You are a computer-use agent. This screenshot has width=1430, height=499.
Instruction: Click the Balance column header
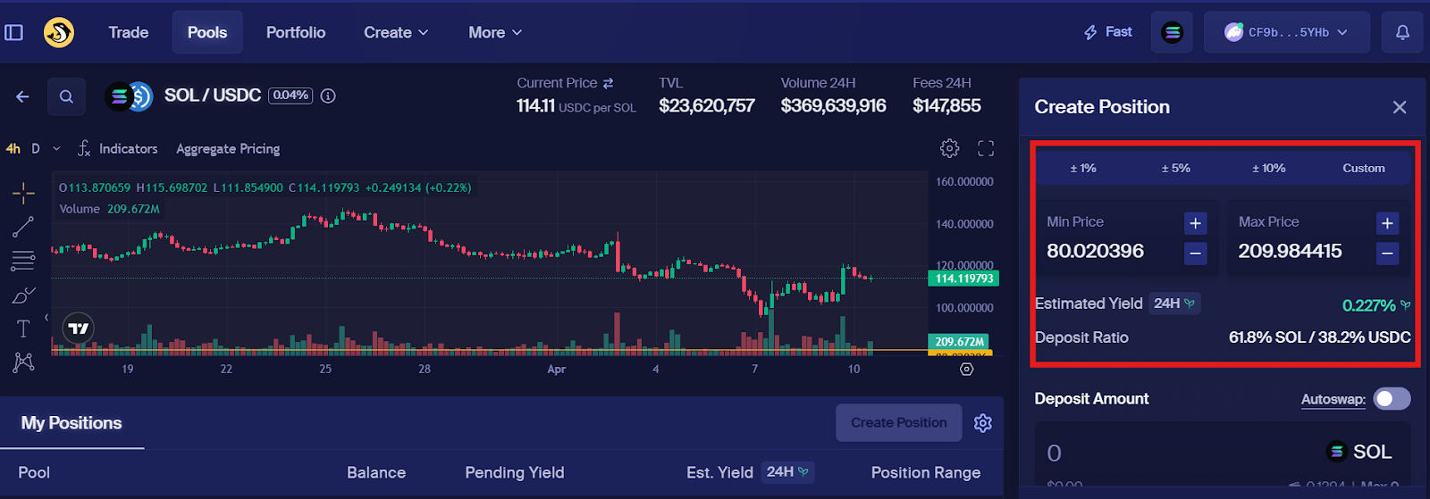376,472
